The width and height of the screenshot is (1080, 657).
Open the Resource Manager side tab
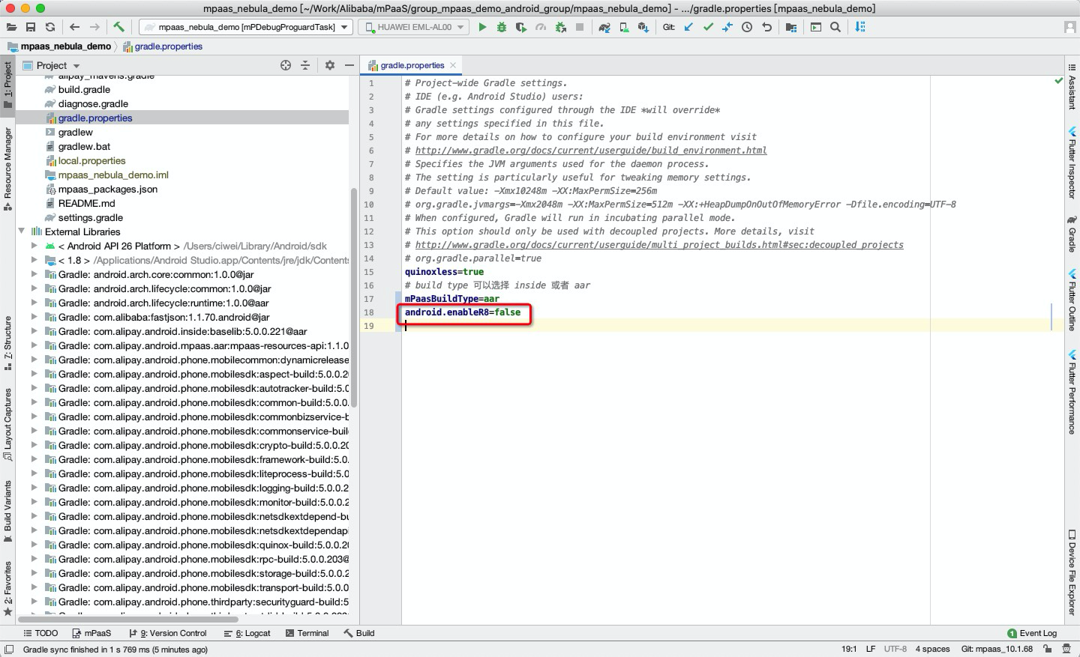(x=7, y=169)
